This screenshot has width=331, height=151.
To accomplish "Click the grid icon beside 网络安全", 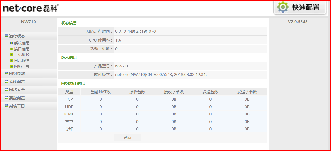I will pos(7,90).
